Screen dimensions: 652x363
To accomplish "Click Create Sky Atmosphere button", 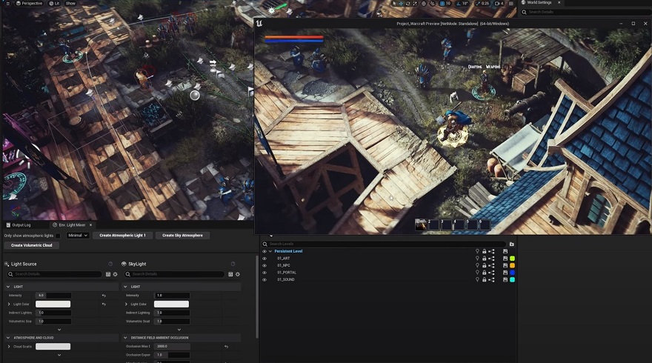I will coord(182,236).
